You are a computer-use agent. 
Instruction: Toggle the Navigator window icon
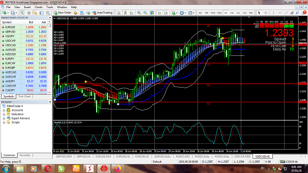35,13
